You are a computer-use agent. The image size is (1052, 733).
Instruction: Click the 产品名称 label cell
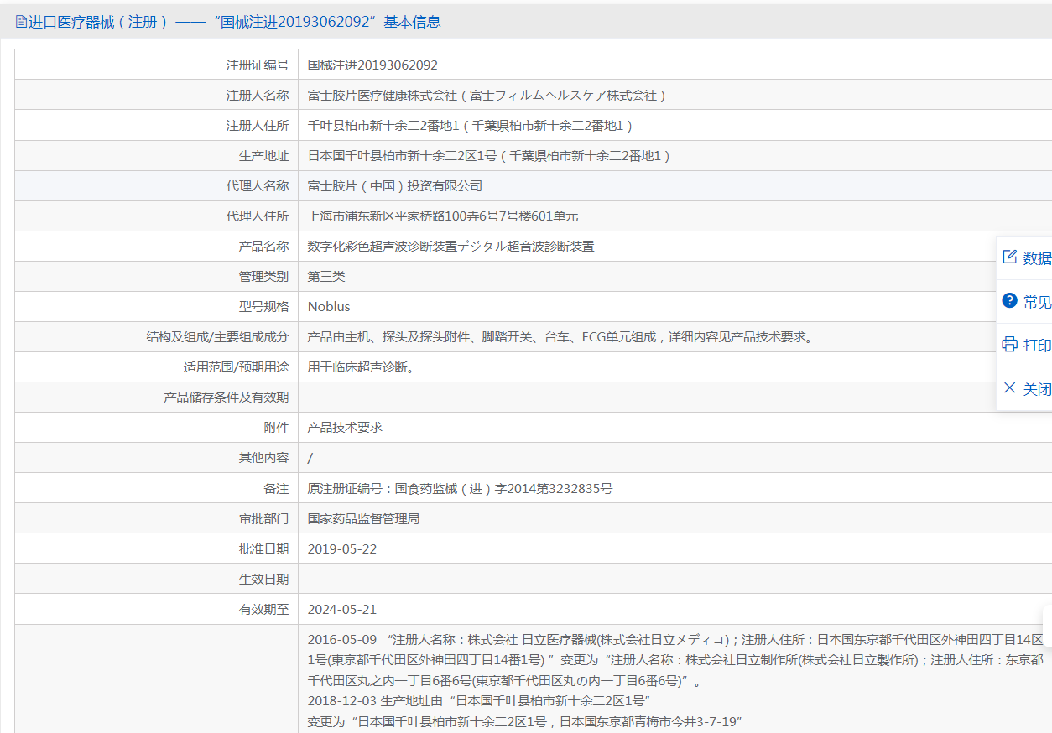(157, 247)
